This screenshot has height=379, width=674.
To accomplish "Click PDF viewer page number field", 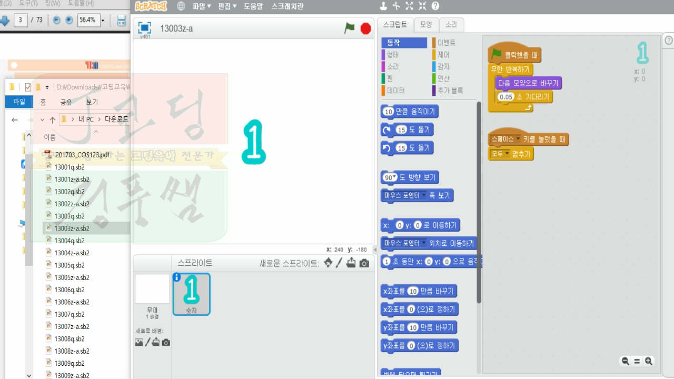I will click(22, 21).
